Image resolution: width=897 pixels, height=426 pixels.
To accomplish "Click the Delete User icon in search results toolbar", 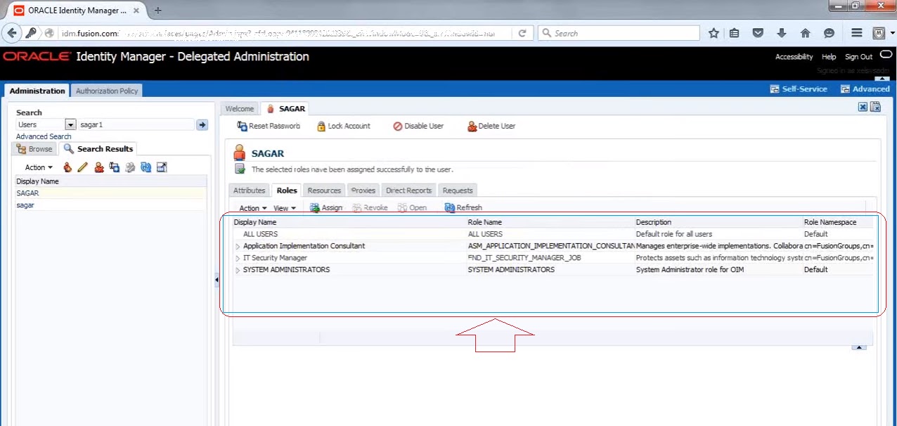I will [99, 167].
